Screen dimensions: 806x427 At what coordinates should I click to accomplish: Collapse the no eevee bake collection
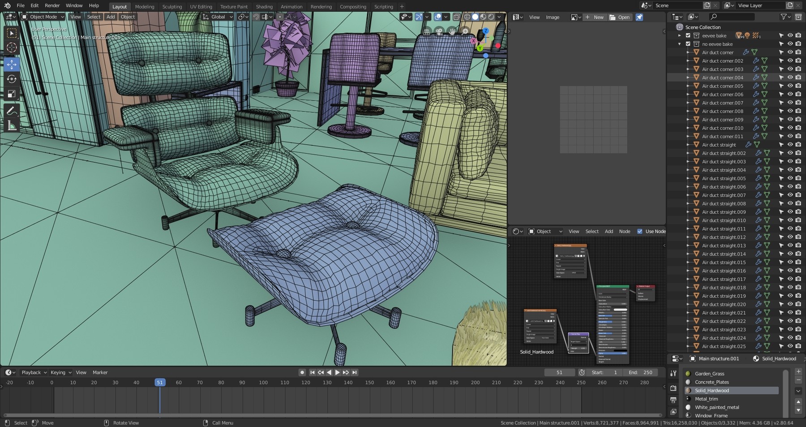click(x=680, y=44)
